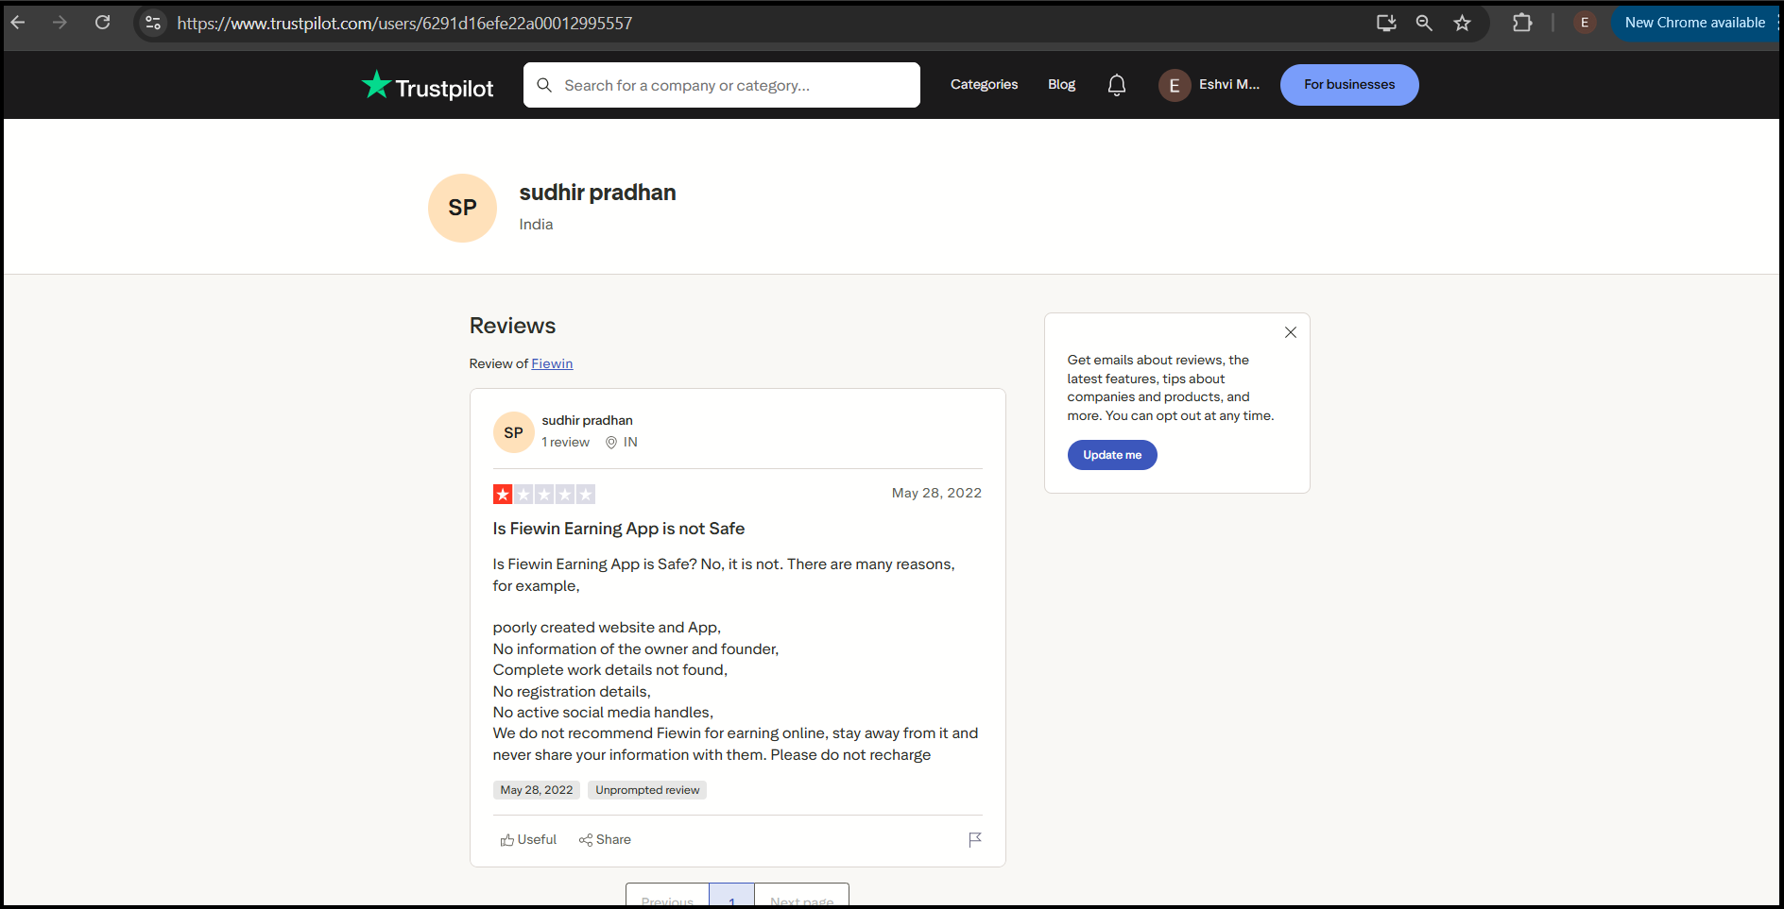
Task: Click the Trustpilot logo
Action: tap(427, 86)
